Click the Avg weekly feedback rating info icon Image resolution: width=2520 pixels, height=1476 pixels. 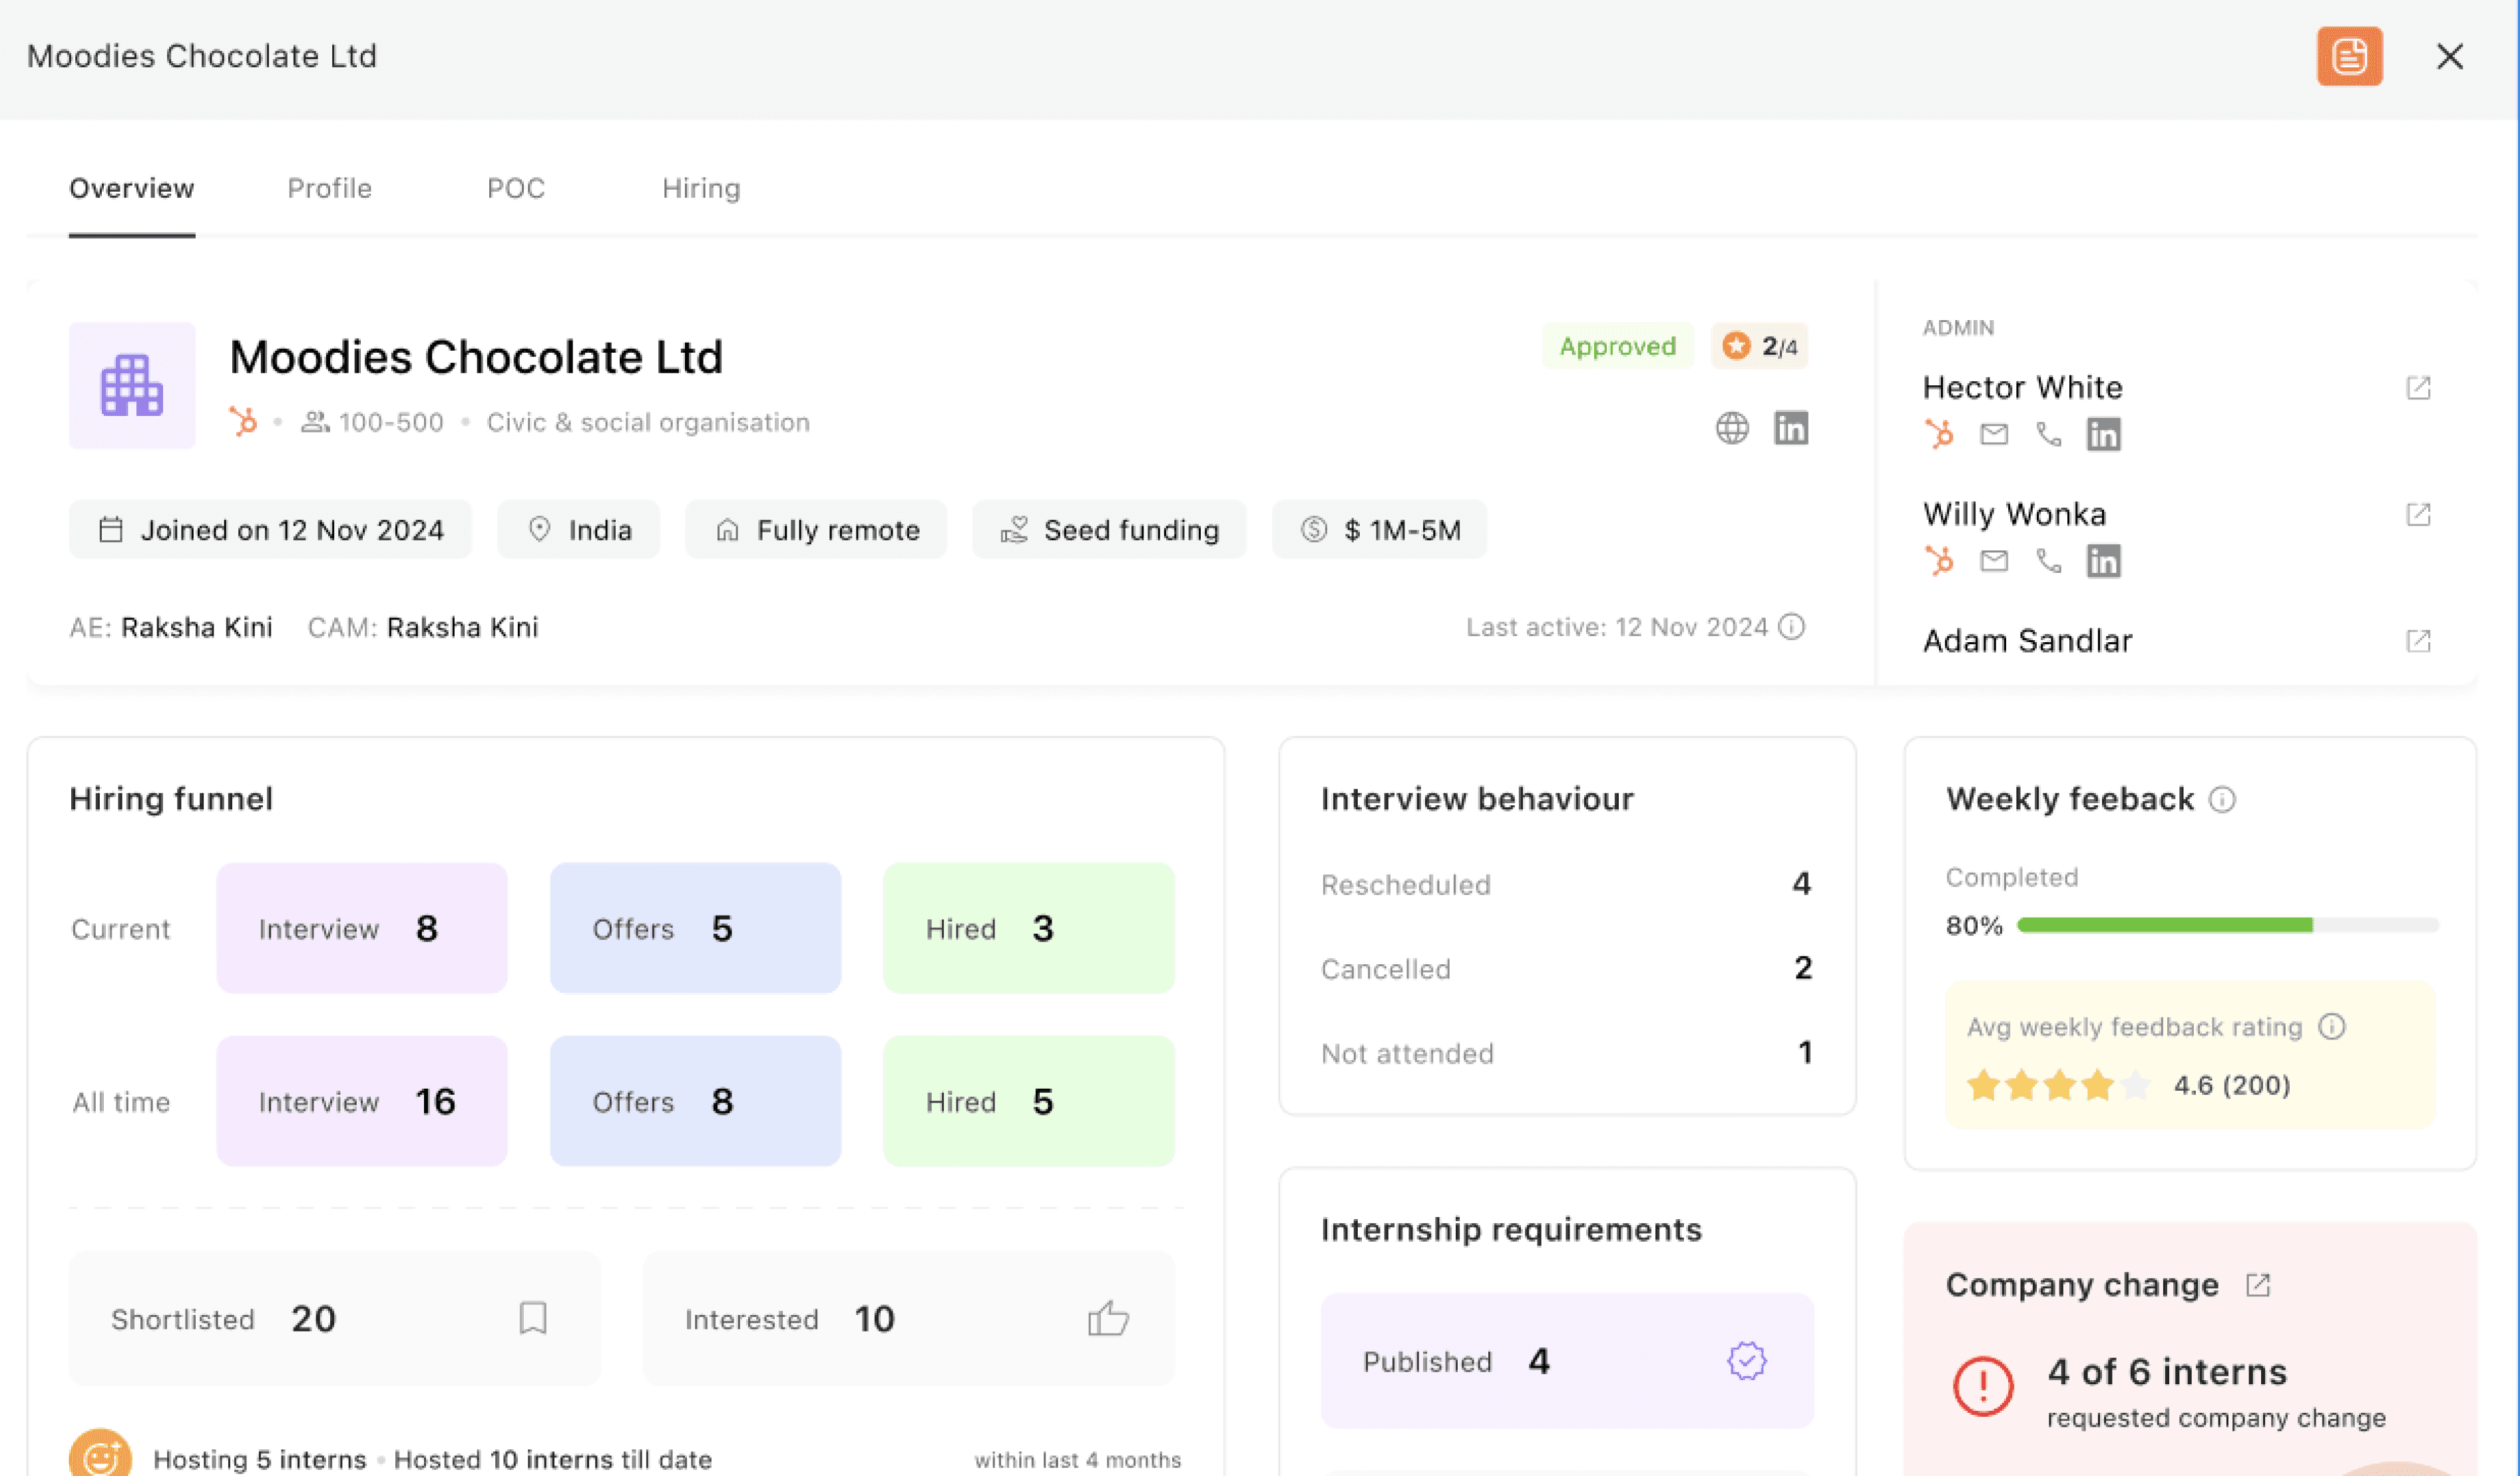2332,1027
